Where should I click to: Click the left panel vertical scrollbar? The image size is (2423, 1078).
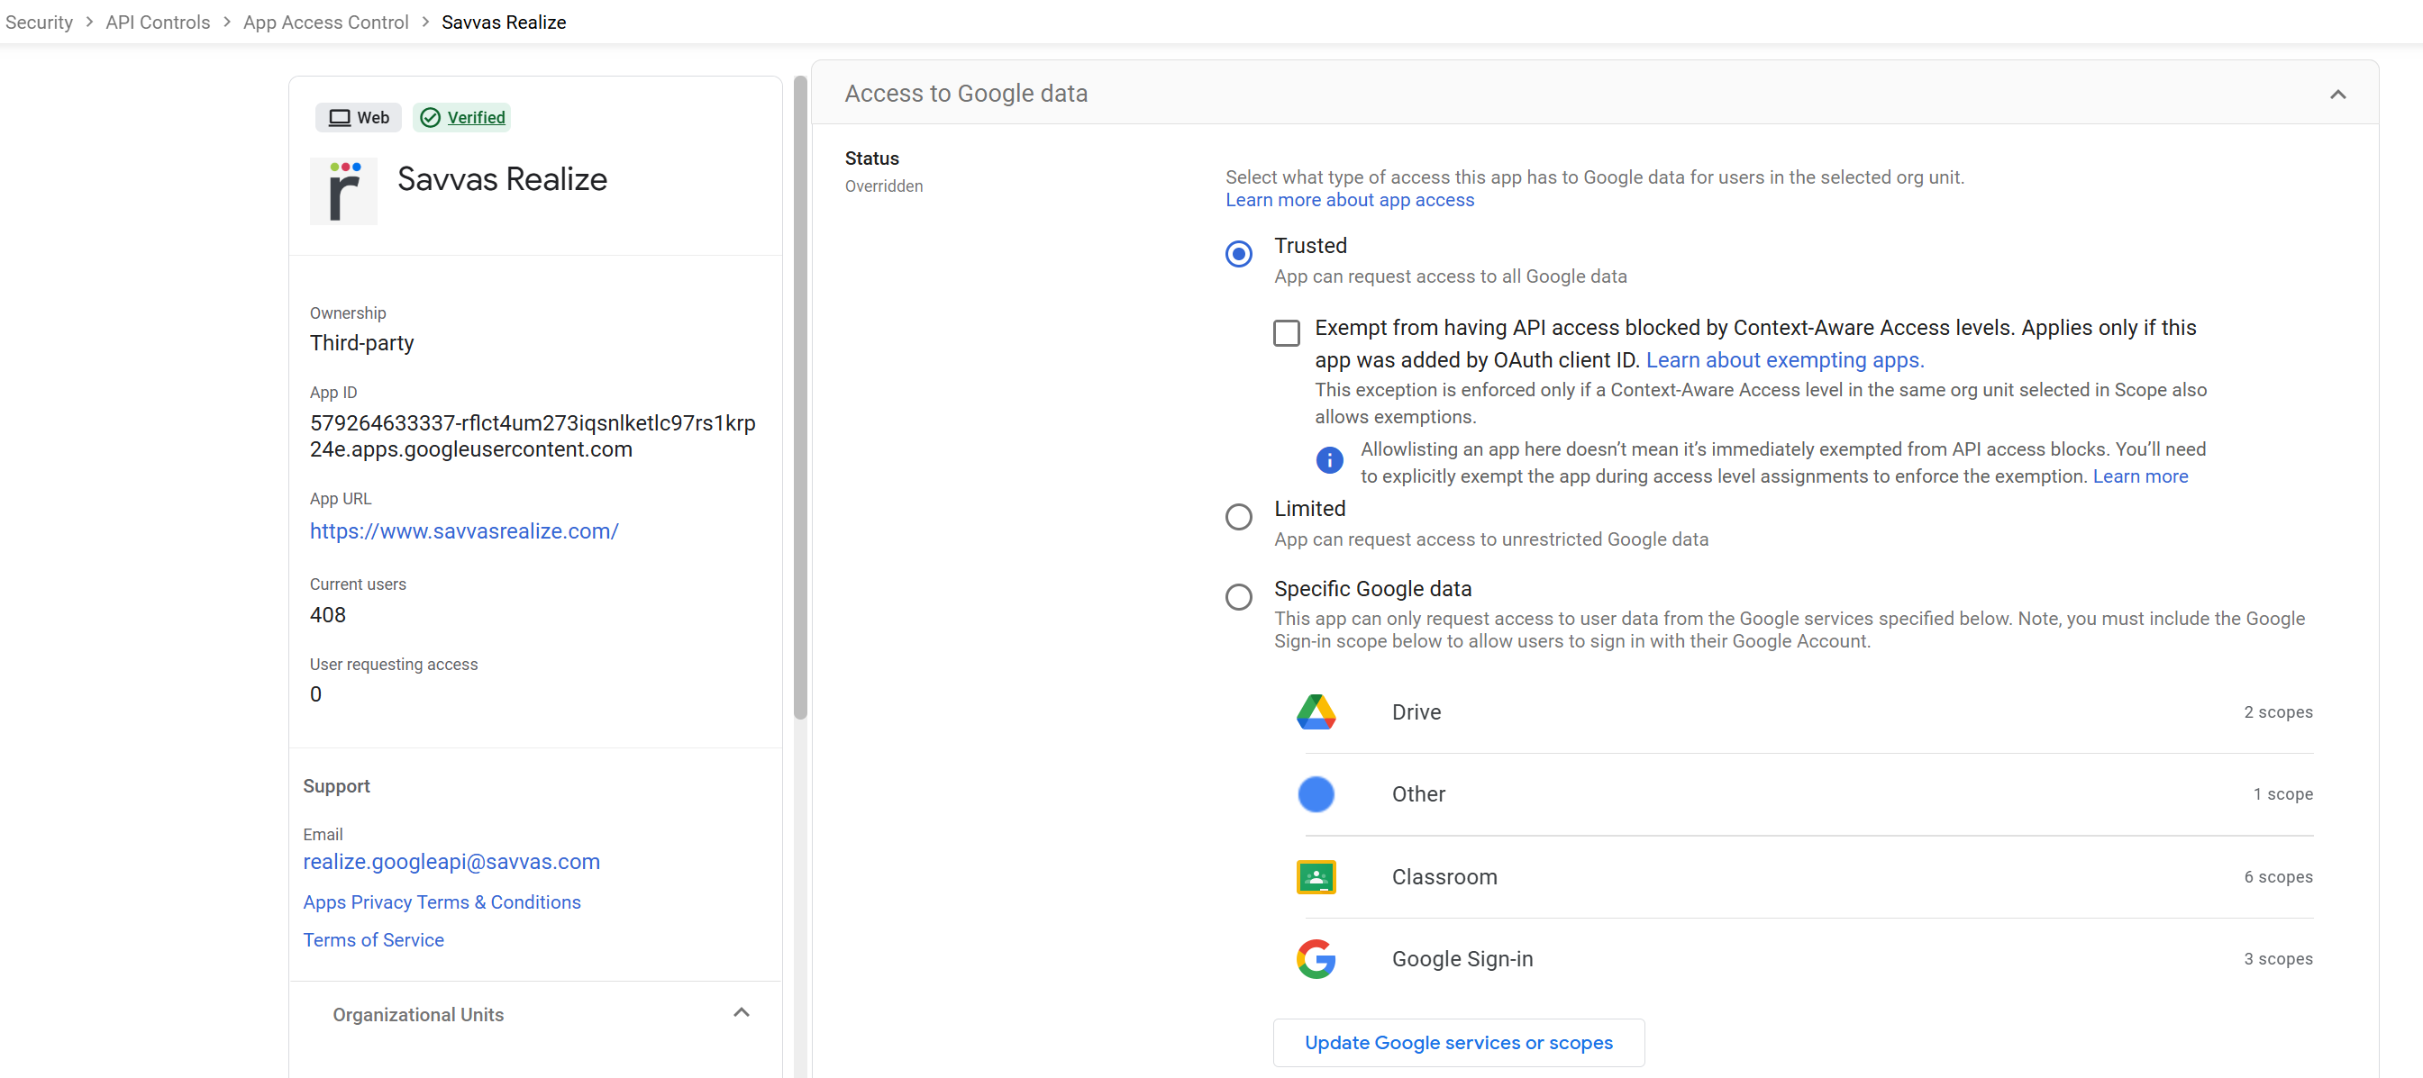point(800,398)
